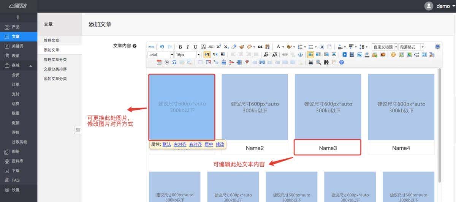
Task: Toggle subscript X₂ formatting
Action: (x=226, y=47)
